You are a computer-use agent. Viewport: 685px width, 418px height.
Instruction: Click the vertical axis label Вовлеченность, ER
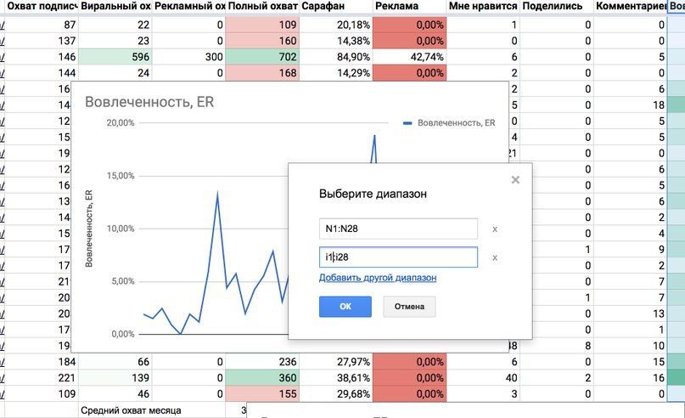click(88, 229)
